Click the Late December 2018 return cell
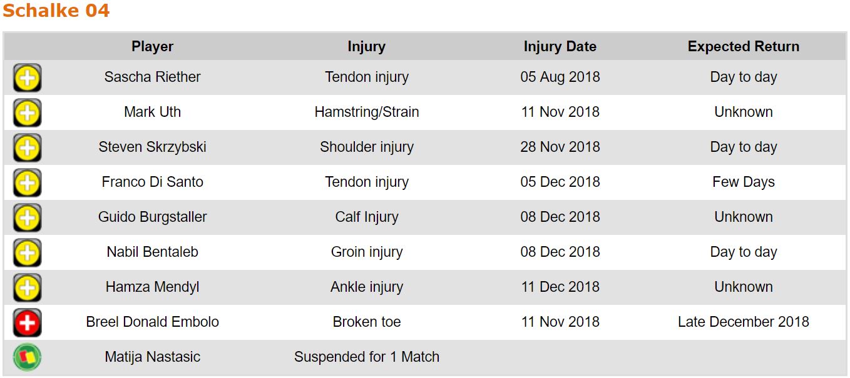Viewport: 850px width, 378px height. [743, 322]
